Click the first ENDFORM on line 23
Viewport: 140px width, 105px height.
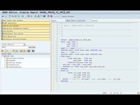coord(65,69)
